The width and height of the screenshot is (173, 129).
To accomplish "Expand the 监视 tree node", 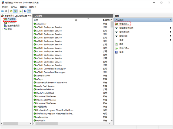I will (2, 29).
